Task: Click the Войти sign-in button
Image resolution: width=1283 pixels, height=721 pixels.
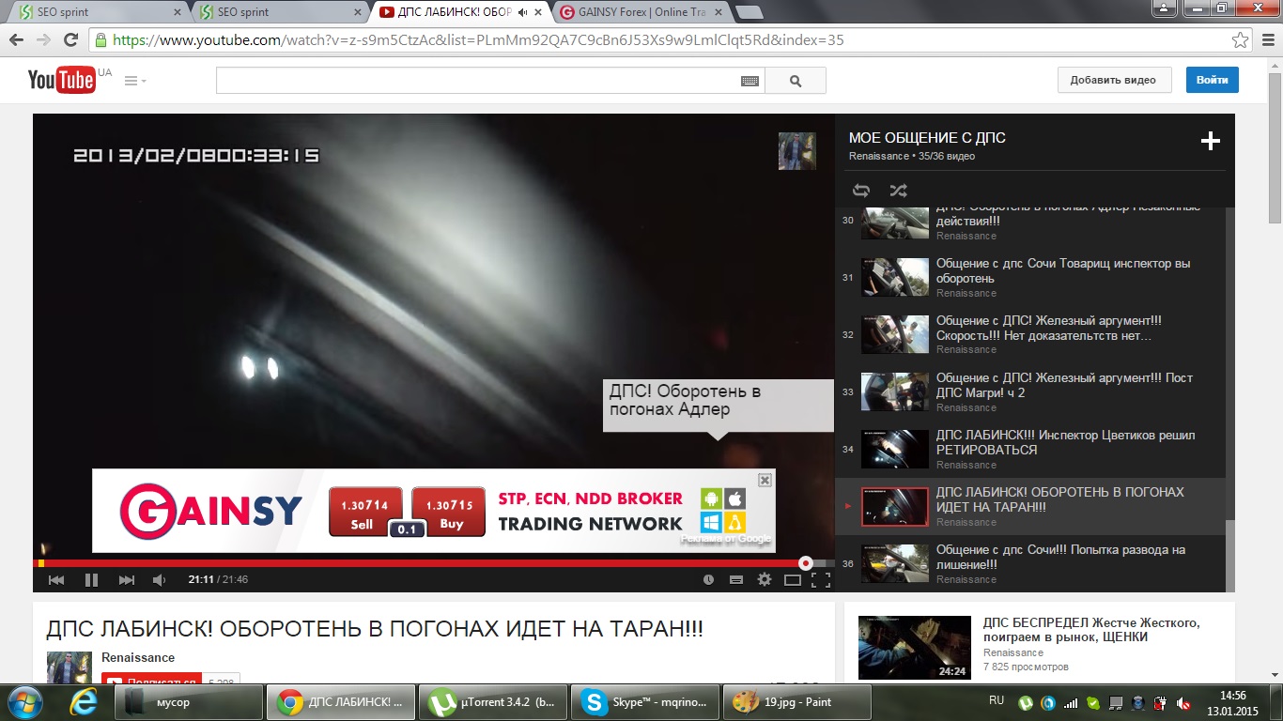Action: point(1212,80)
